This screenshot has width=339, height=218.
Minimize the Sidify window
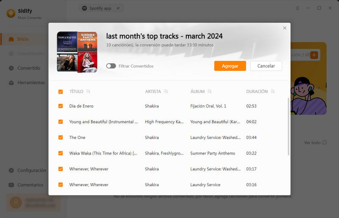308,8
